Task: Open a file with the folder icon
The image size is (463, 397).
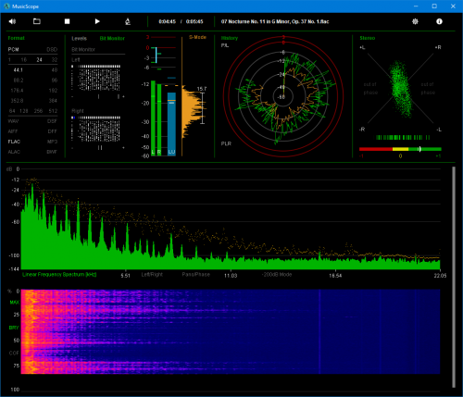Action: (x=37, y=21)
